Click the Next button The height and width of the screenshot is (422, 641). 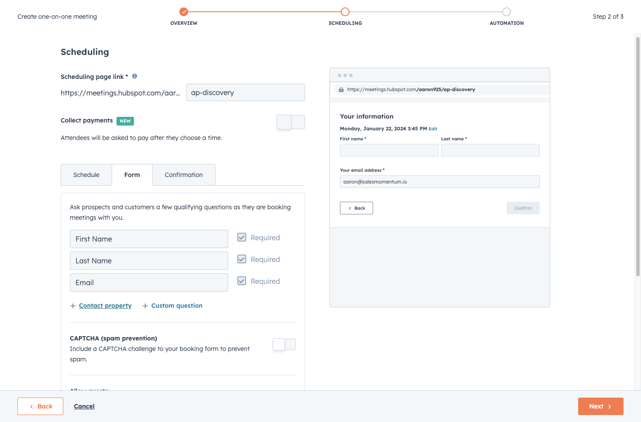tap(600, 406)
